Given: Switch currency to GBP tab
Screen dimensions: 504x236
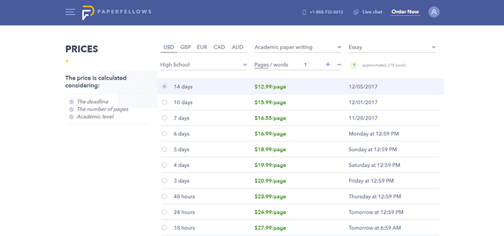Looking at the screenshot, I should point(185,47).
